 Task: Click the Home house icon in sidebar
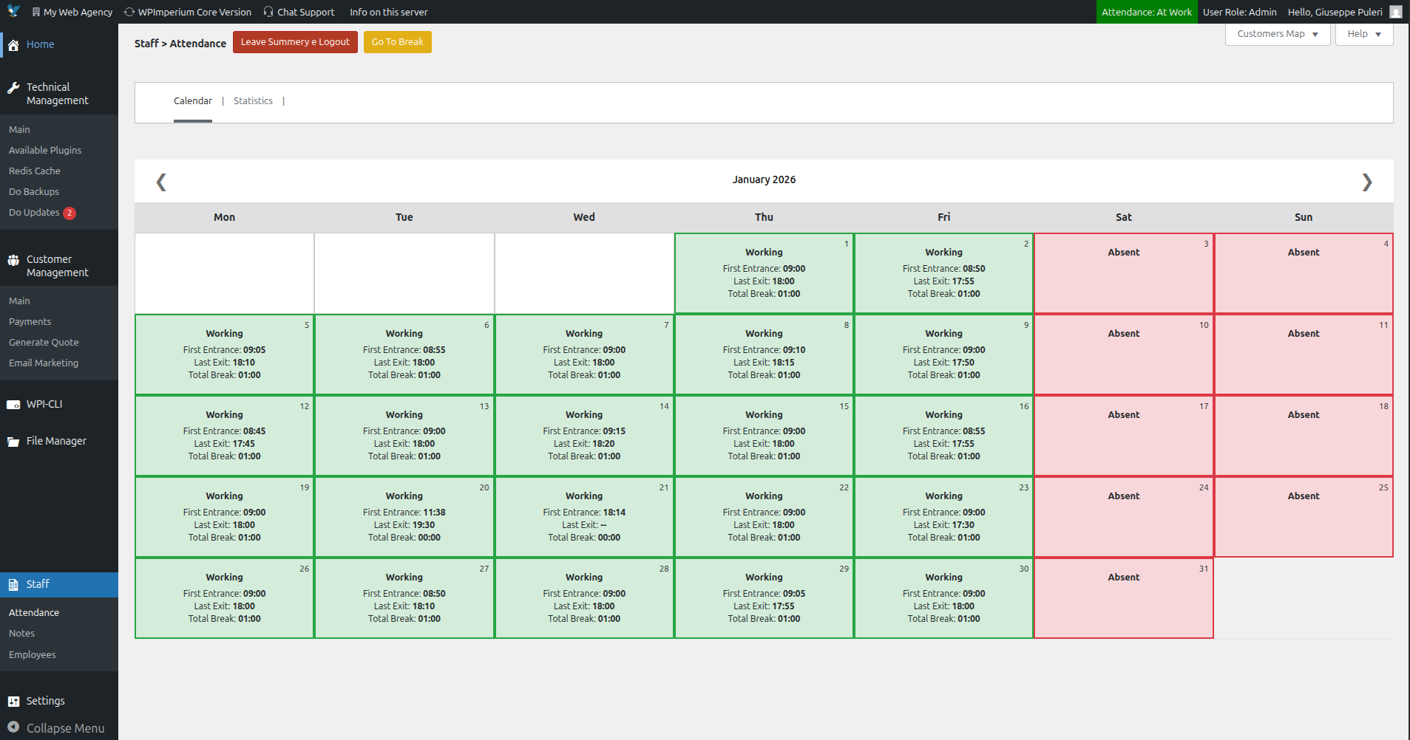tap(13, 45)
